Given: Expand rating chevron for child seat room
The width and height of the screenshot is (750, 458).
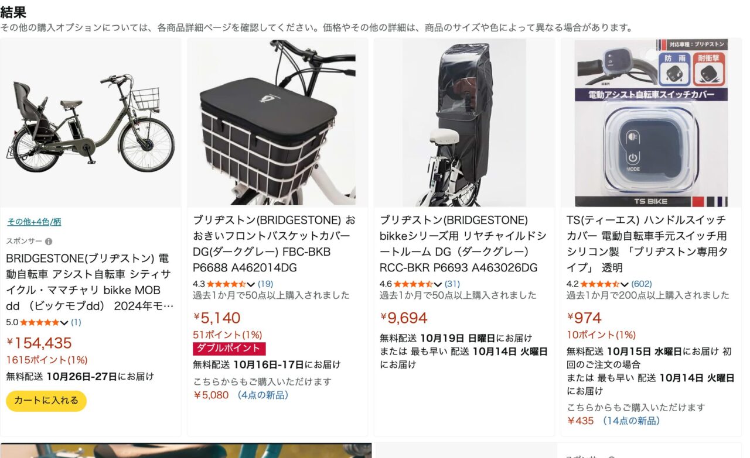Looking at the screenshot, I should point(438,284).
